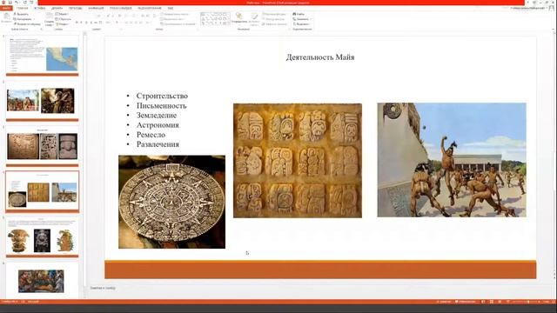Click the Undo arrow in quick access toolbar
557x313 pixels.
(x=17, y=2)
